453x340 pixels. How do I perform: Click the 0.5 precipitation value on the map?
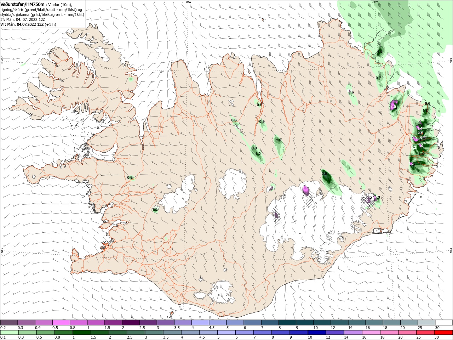pos(259,105)
